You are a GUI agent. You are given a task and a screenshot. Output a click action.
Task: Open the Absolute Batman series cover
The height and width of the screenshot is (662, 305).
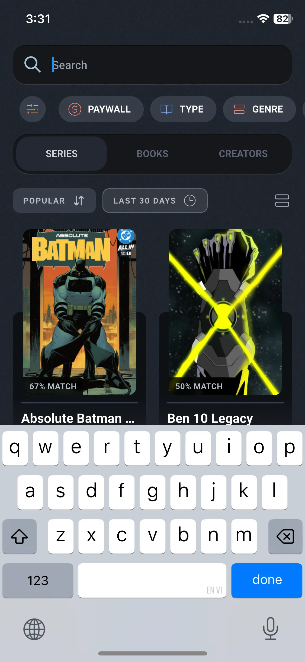click(x=79, y=312)
